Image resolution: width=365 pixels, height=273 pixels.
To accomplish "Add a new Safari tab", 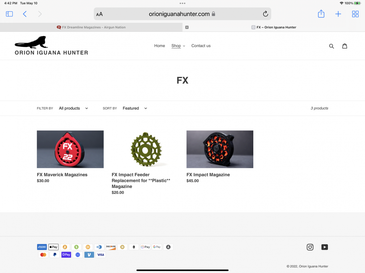I will tap(338, 14).
